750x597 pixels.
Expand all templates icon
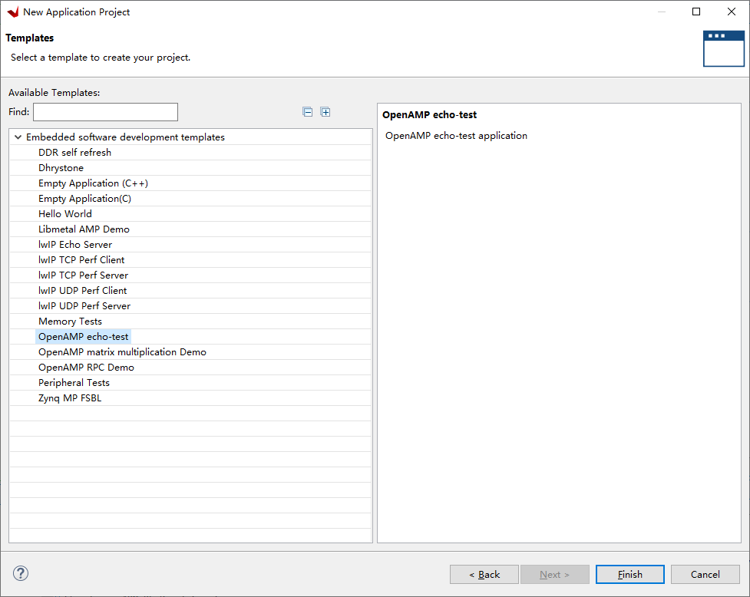click(325, 112)
